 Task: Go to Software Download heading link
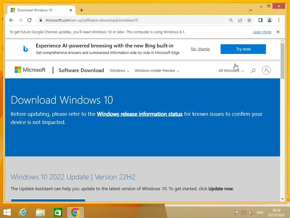click(81, 70)
